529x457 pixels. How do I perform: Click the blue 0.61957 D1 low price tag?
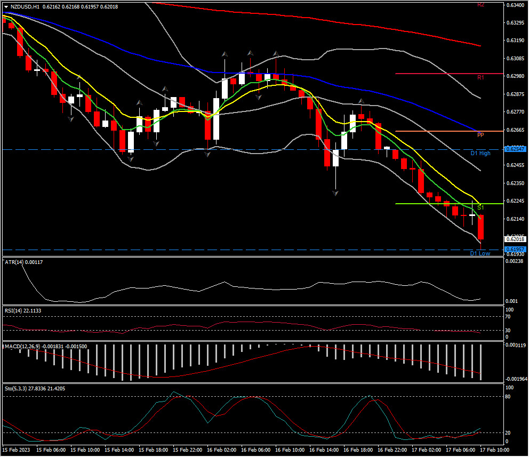(x=515, y=250)
